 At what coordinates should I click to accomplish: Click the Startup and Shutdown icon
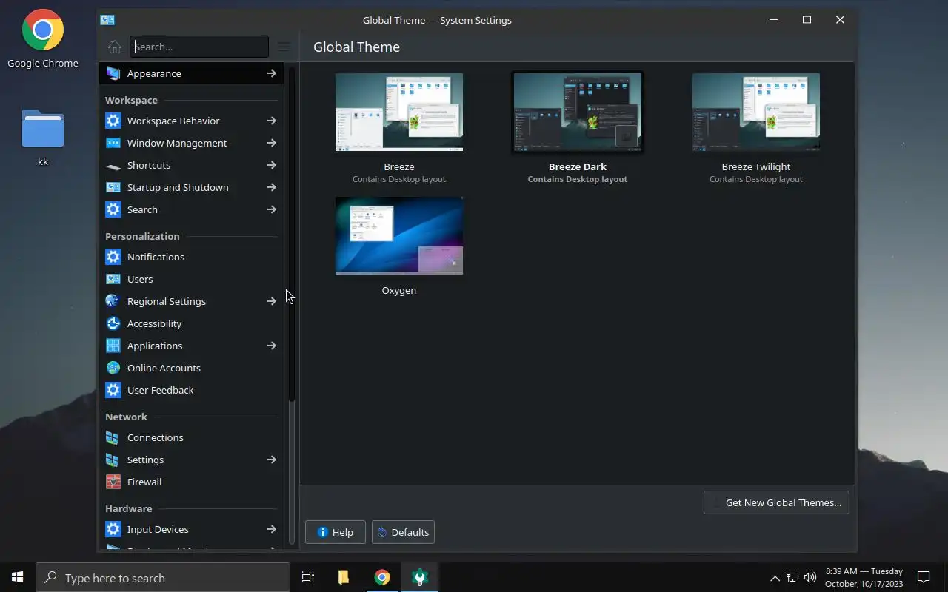113,187
